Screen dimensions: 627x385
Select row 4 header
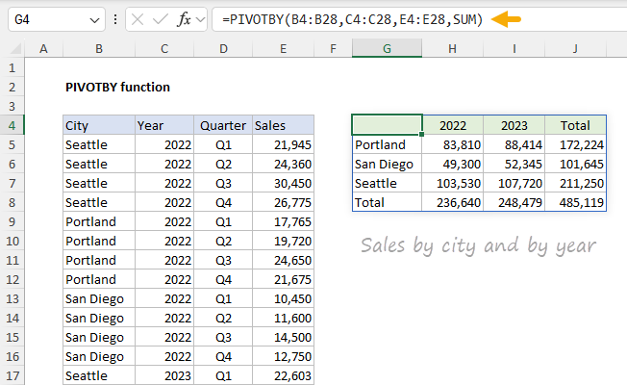click(12, 125)
